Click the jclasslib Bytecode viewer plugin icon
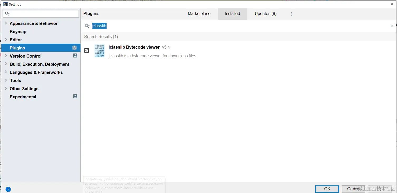 point(99,51)
